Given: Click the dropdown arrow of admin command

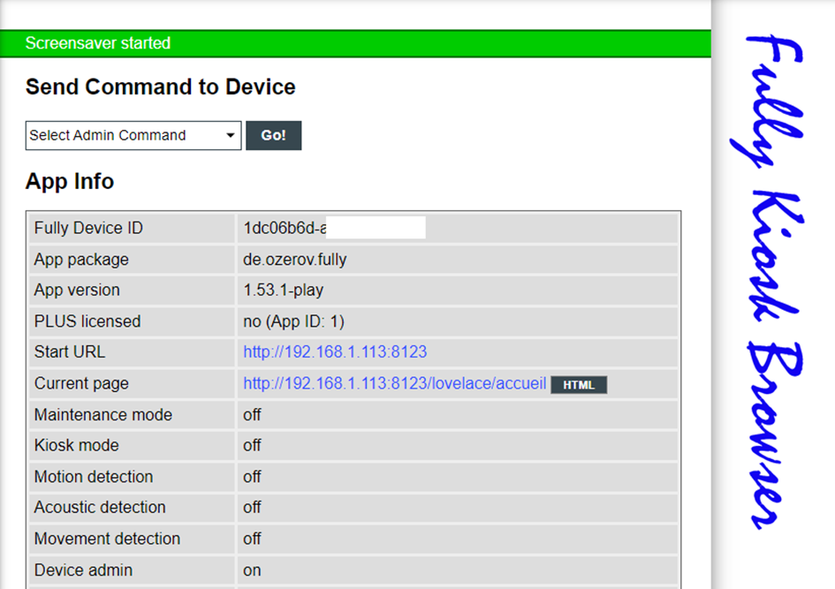Looking at the screenshot, I should tap(230, 136).
